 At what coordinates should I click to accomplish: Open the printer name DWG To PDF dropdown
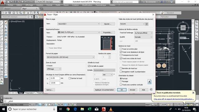point(79,32)
